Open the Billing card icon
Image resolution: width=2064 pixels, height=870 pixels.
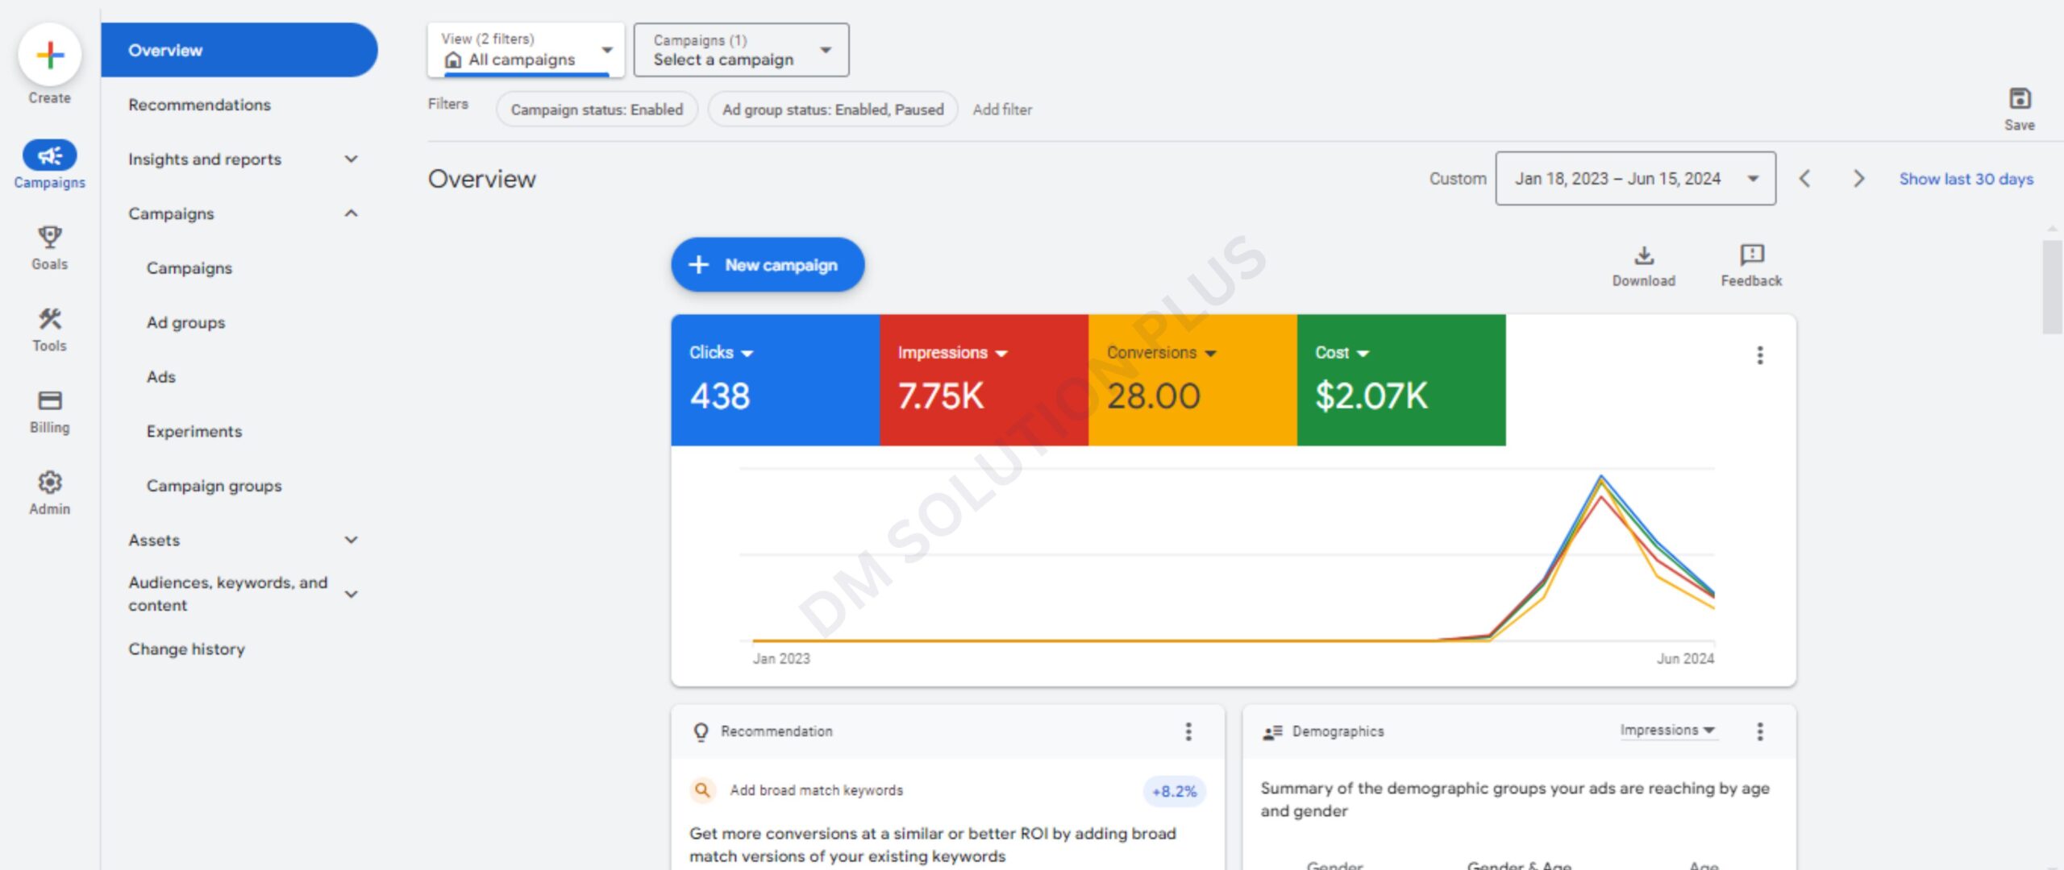[50, 400]
